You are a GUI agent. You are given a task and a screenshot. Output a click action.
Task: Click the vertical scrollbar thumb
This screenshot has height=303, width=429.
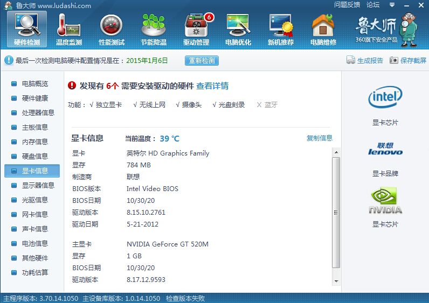coord(336,213)
